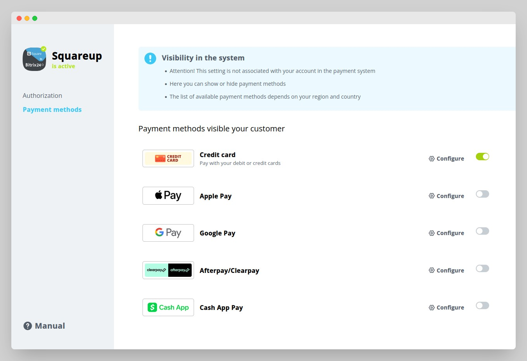Open the Manual help link
Screen dimensions: 527x361
[x=44, y=326]
